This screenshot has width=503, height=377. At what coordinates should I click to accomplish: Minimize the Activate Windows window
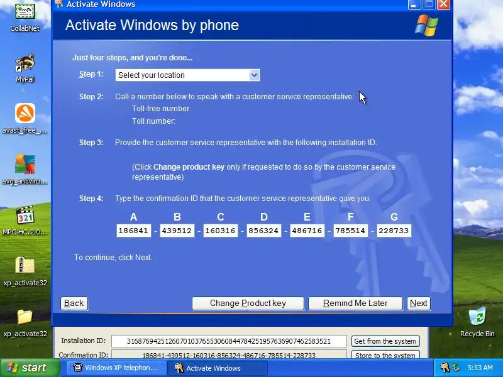(x=414, y=4)
